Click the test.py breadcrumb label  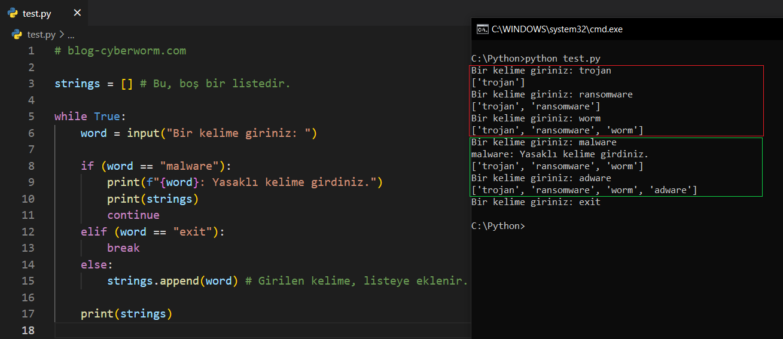click(41, 34)
